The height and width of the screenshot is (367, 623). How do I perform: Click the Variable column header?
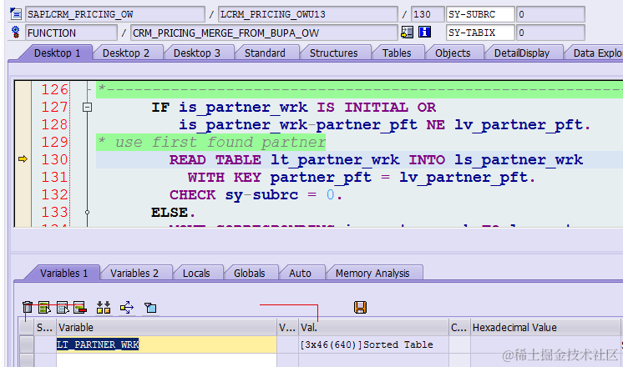pos(166,327)
